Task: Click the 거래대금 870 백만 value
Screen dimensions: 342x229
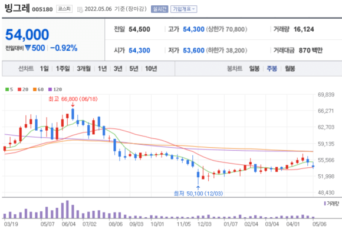Action: (311, 50)
